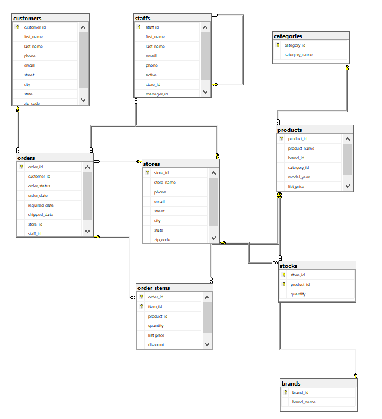This screenshot has width=382, height=419.
Task: Click the scrollbar thumb in stores table
Action: click(213, 202)
